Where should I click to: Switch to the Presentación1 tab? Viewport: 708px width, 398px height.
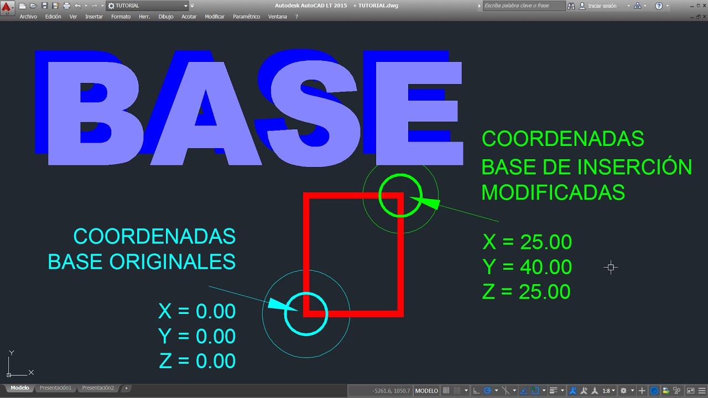pyautogui.click(x=55, y=388)
